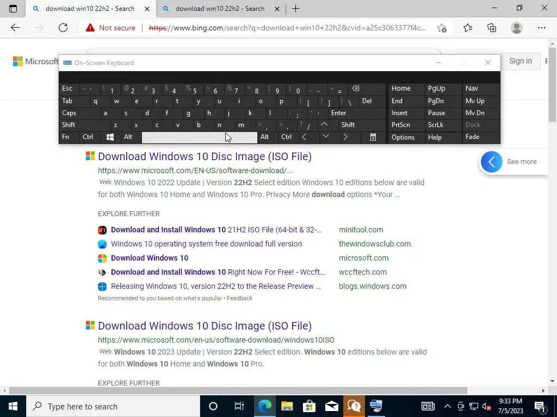Refresh the Bing search page

pyautogui.click(x=63, y=28)
